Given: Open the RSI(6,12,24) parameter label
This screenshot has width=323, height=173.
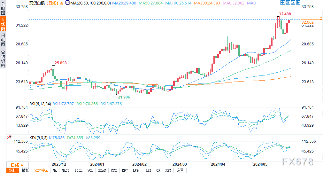Looking at the screenshot, I should pos(40,104).
